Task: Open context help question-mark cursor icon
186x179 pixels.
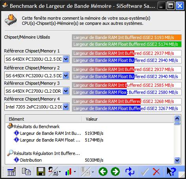Action: click(171, 172)
